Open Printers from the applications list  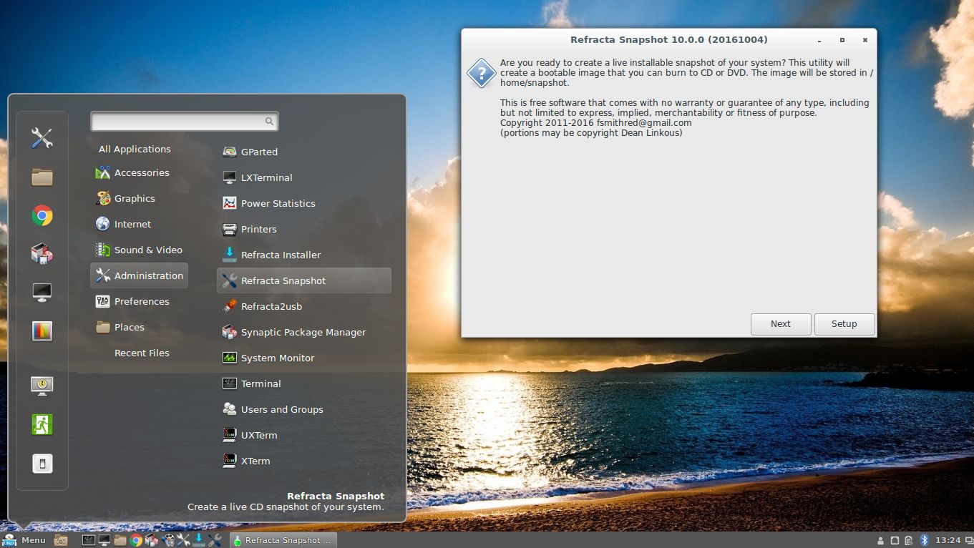303,229
